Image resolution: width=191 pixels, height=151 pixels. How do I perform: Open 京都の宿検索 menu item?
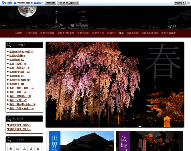[168, 33]
